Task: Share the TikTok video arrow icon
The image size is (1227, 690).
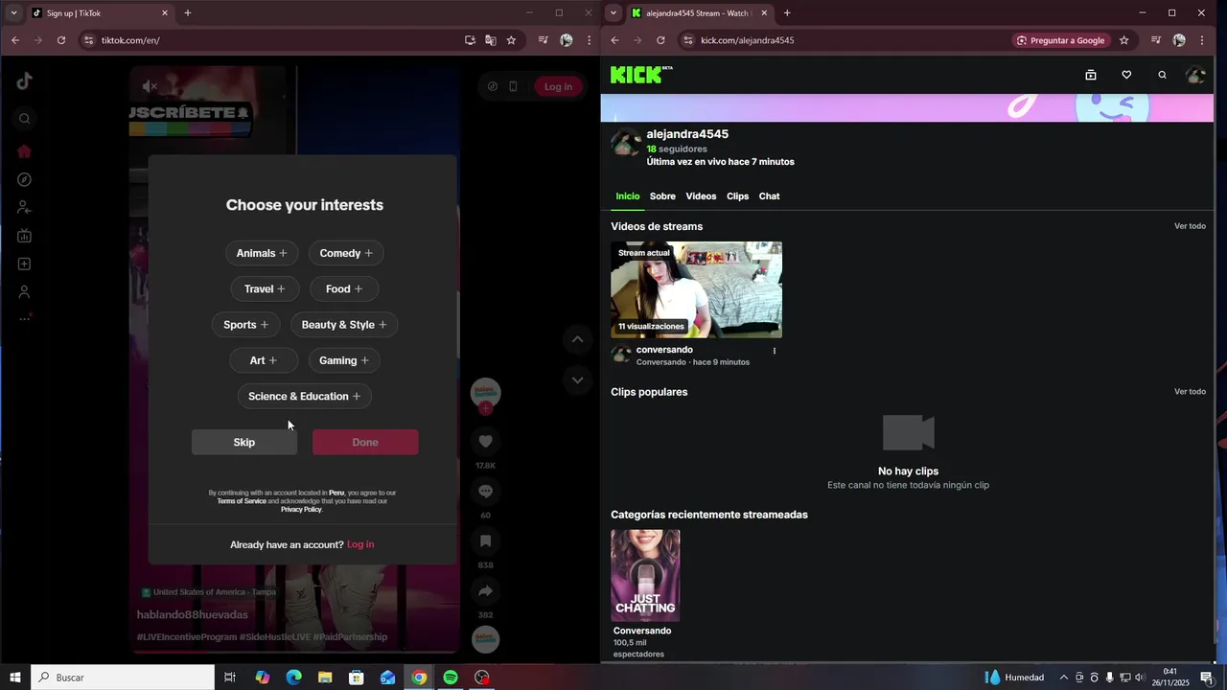Action: click(x=485, y=590)
